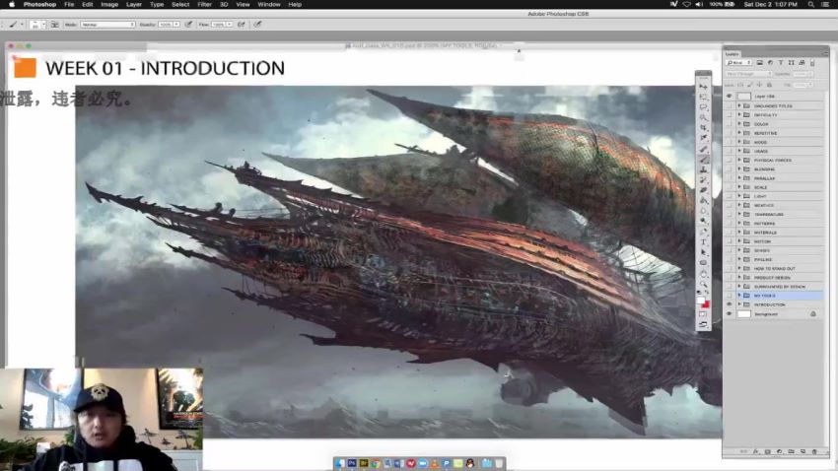Open layer filter Kind dropdown
Viewport: 838px width, 471px height.
point(739,63)
